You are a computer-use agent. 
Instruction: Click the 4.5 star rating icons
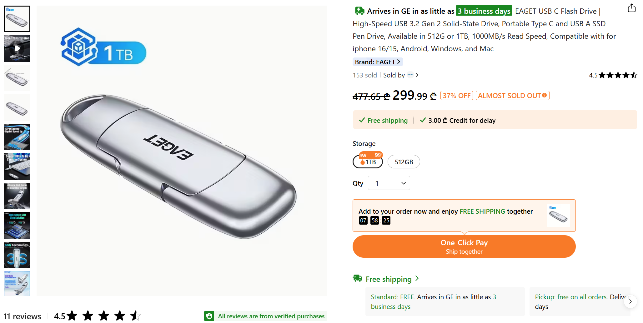[x=617, y=75]
